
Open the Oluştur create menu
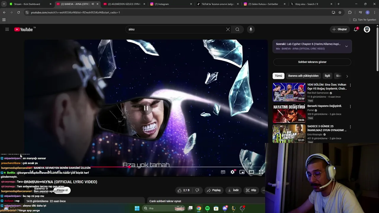click(x=339, y=29)
